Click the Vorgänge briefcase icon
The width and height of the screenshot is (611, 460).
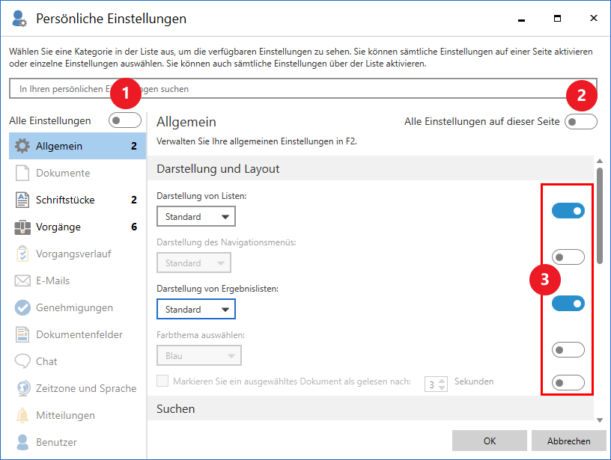click(22, 227)
